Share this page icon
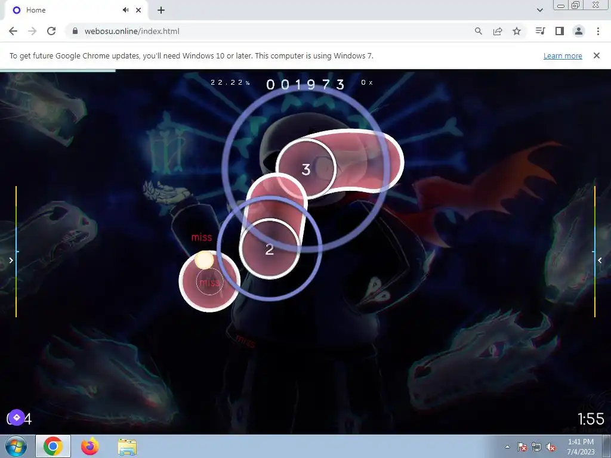Screen dimensions: 611x458 [x=497, y=31]
